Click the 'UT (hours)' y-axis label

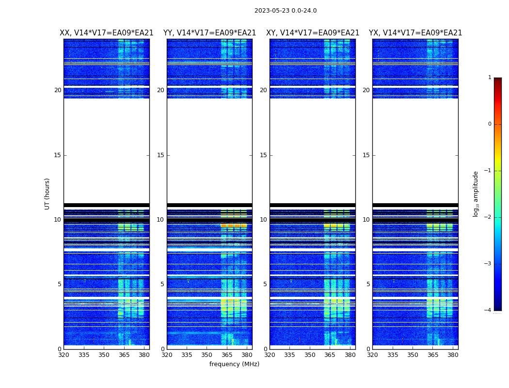[47, 194]
